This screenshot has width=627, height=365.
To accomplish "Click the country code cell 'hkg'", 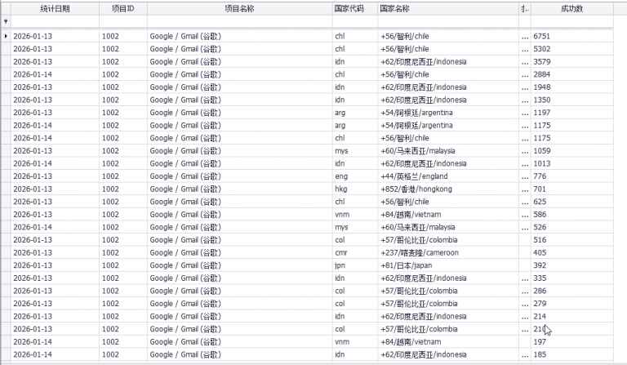I will coord(354,189).
